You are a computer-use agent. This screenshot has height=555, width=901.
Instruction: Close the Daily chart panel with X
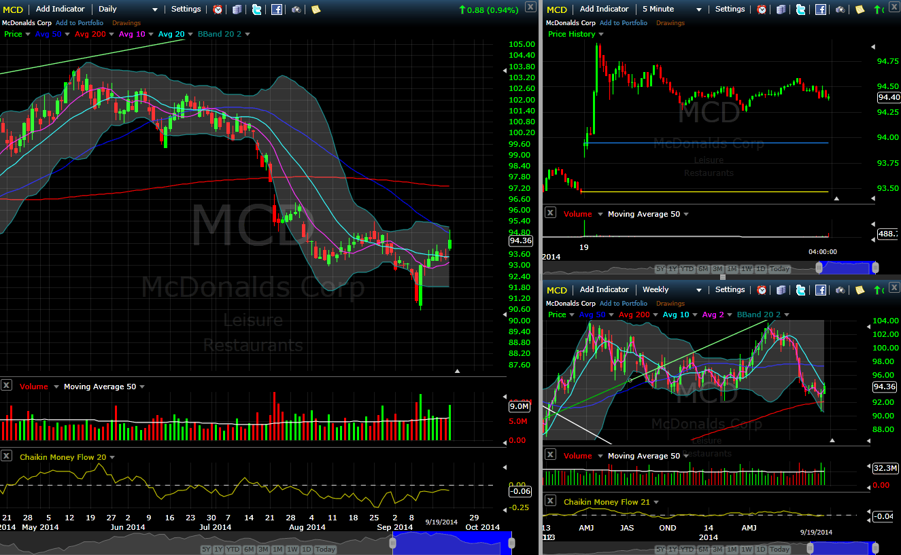pos(531,7)
